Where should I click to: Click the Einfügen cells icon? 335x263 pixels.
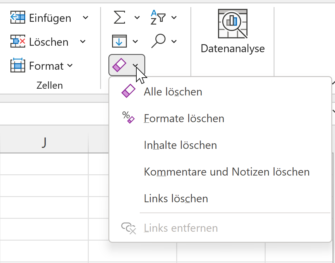(18, 17)
